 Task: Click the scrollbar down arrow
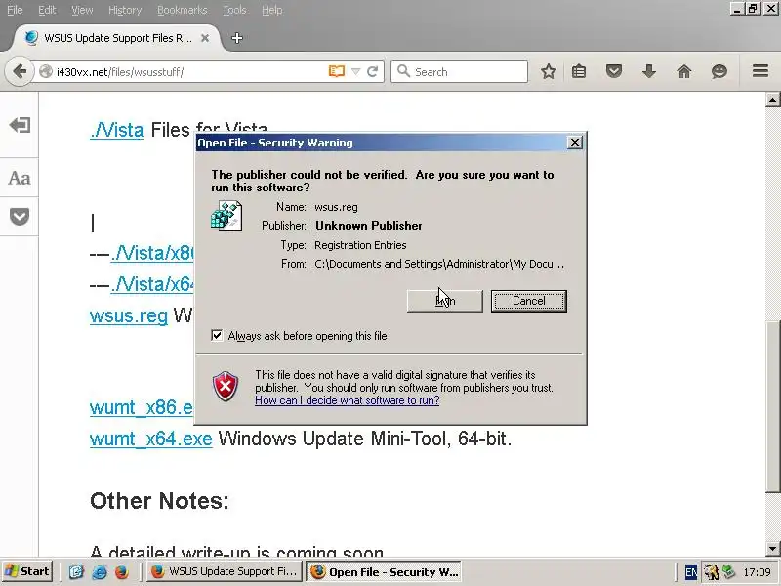(772, 549)
